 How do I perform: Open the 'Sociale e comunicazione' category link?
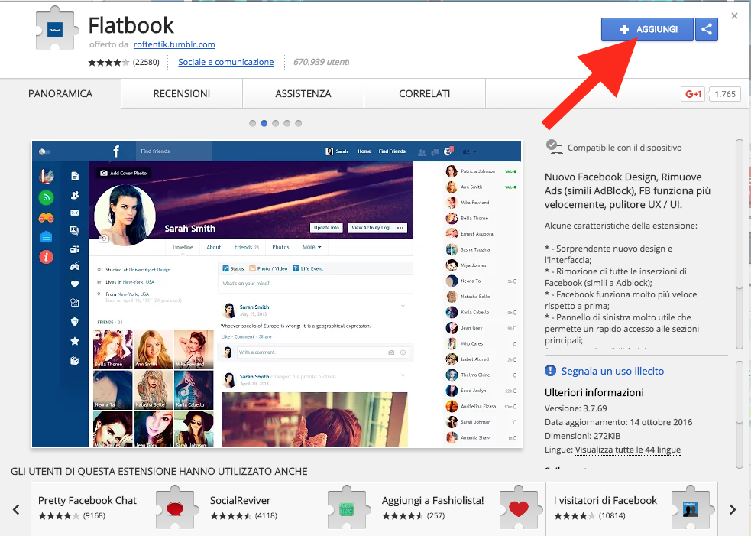226,62
